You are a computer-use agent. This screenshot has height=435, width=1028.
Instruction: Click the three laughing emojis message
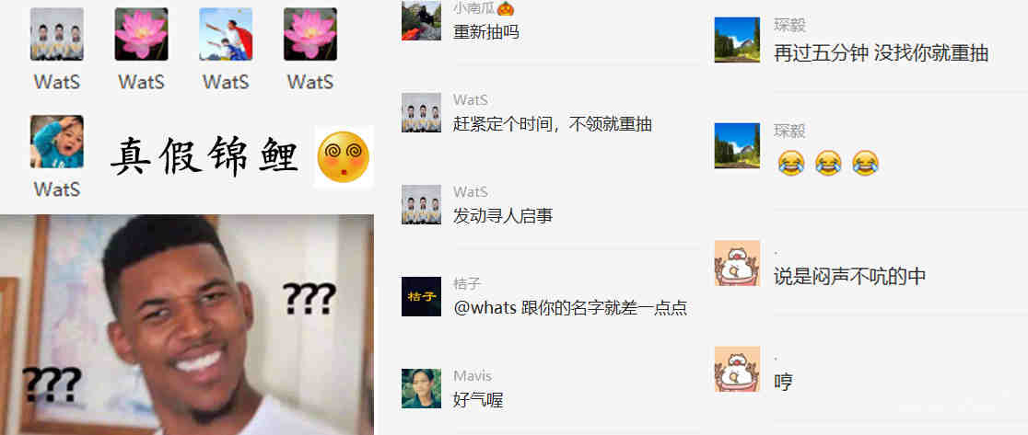point(827,162)
